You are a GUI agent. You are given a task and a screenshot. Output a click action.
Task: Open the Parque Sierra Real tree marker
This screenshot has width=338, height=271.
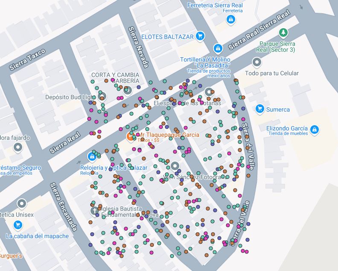[x=283, y=32]
